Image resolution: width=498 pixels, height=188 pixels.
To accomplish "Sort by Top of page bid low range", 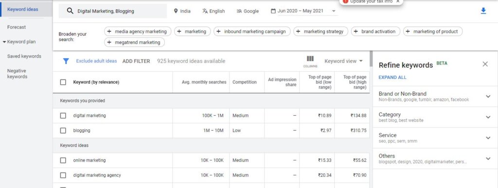I will [x=320, y=82].
